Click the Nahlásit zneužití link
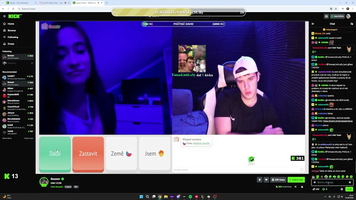Image resolution: width=356 pixels, height=200 pixels. click(202, 143)
